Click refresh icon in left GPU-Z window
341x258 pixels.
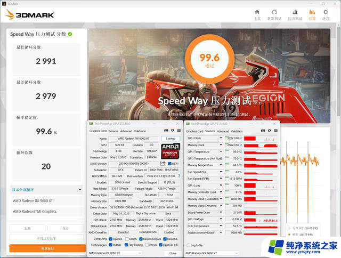173,130
